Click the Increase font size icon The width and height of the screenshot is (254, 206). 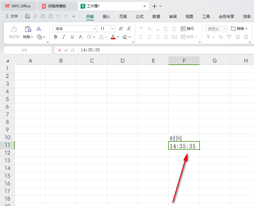121,29
